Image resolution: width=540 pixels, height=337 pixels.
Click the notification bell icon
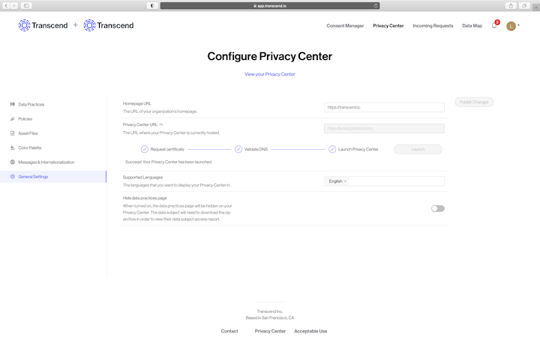pos(493,25)
